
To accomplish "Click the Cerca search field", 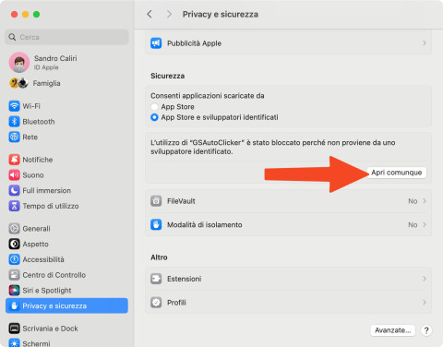I will pos(66,37).
